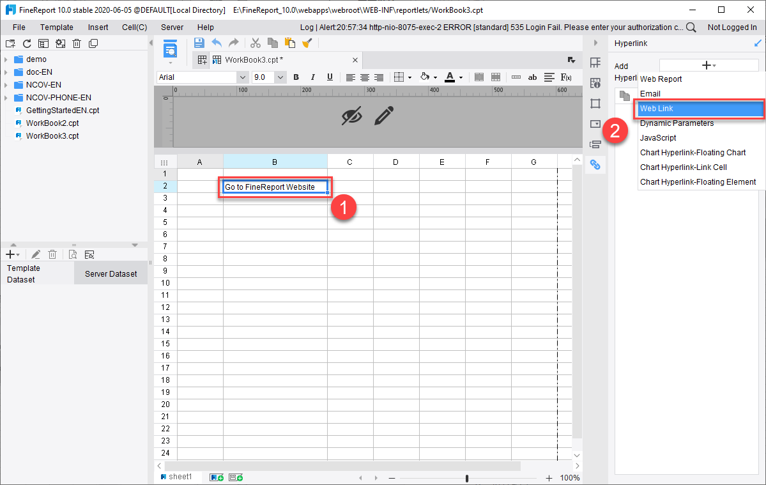766x485 pixels.
Task: Open the Add hyperlink plus dropdown
Action: 709,65
